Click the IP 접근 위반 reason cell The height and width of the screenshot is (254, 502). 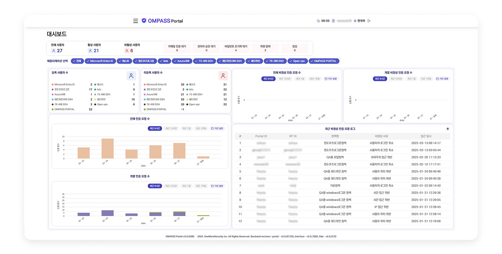[x=382, y=207]
